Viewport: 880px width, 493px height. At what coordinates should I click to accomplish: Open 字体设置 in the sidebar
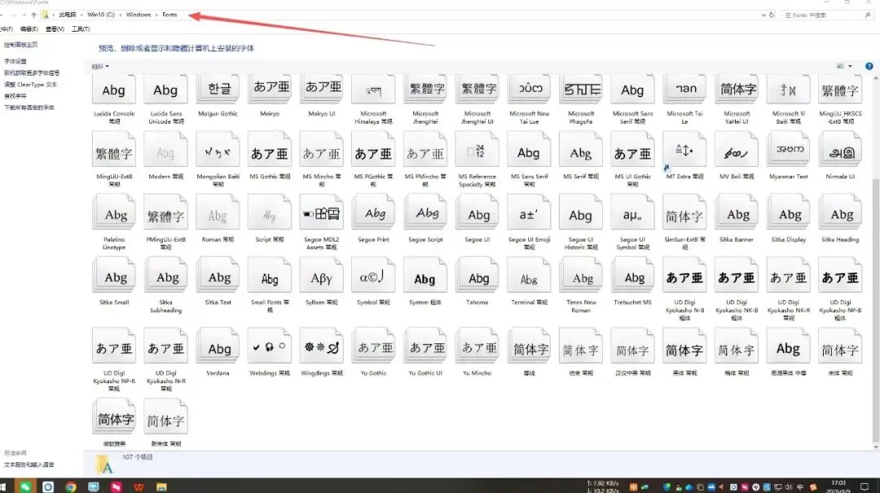point(15,61)
